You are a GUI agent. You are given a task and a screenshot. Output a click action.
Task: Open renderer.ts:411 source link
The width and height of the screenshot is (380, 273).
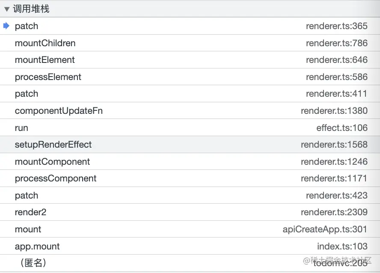click(x=336, y=94)
